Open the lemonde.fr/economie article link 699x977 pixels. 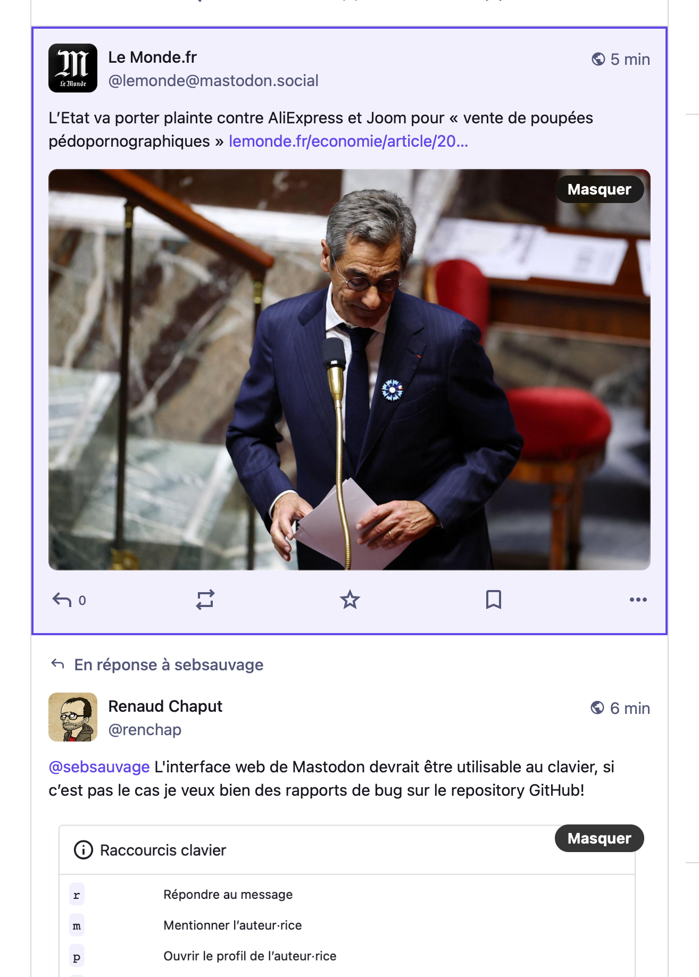348,141
